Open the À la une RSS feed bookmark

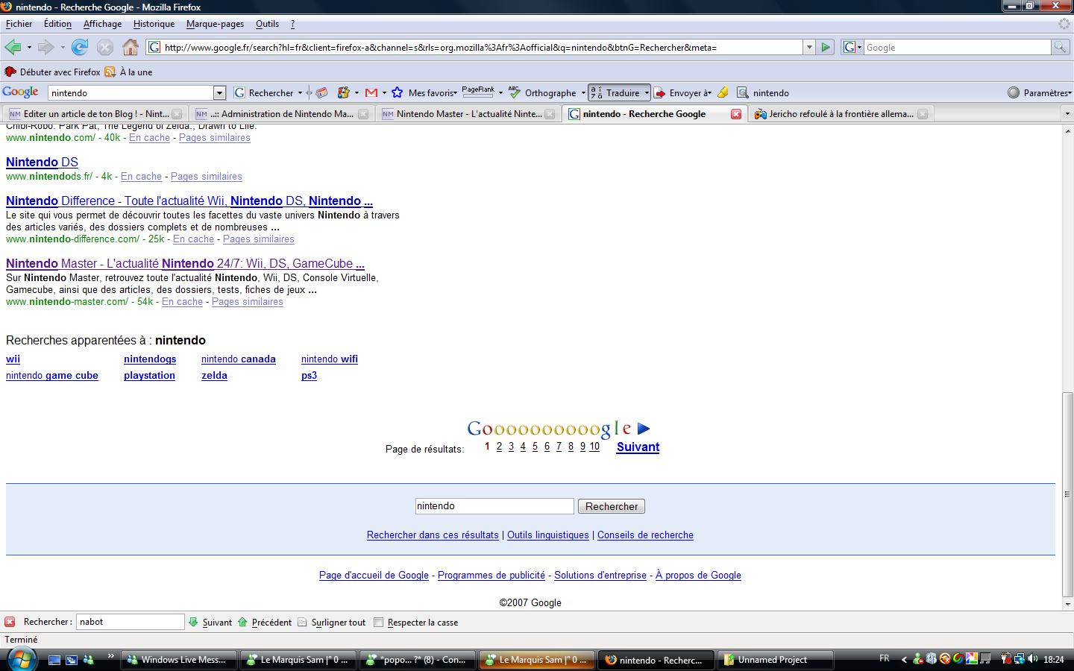128,72
